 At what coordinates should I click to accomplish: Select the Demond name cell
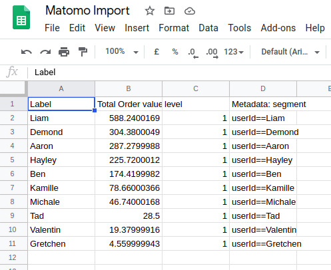(61, 132)
